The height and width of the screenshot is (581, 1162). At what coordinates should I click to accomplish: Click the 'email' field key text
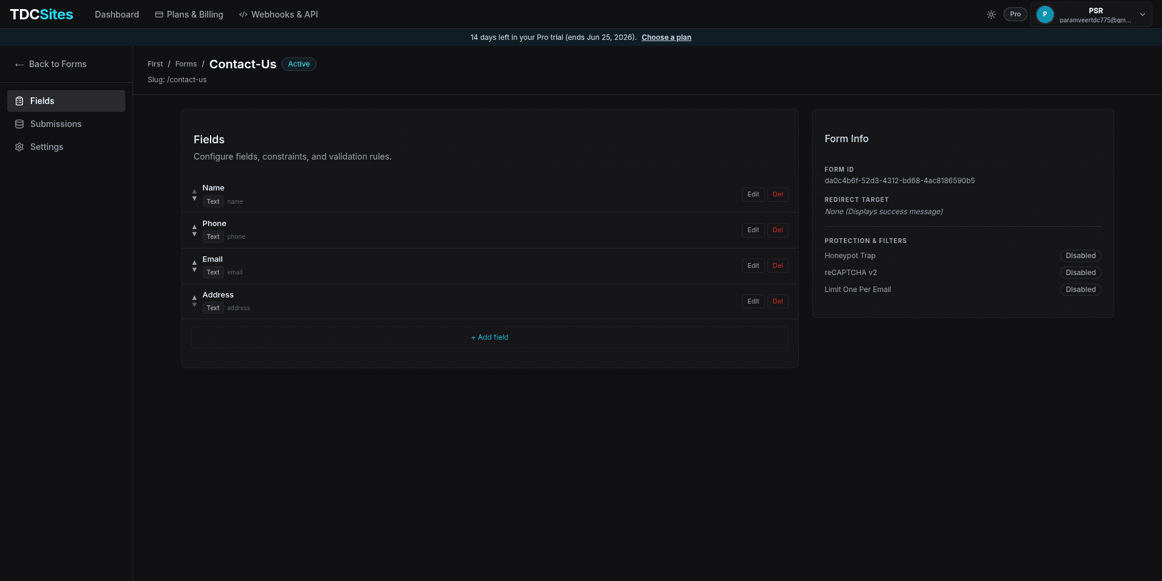pos(235,273)
